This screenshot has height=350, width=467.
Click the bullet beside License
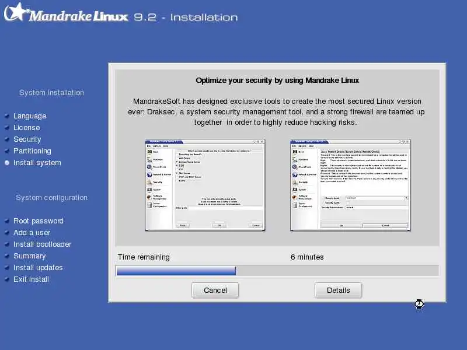7,128
